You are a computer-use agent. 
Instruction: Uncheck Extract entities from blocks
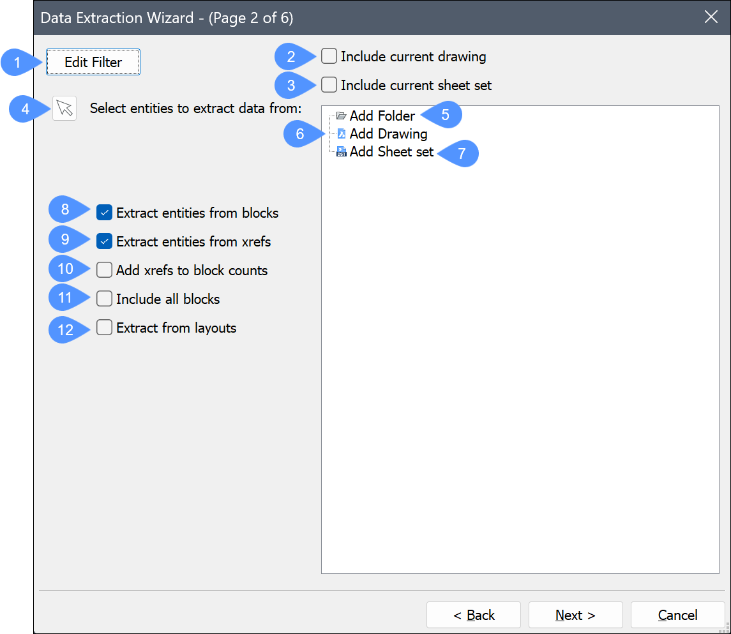tap(105, 213)
